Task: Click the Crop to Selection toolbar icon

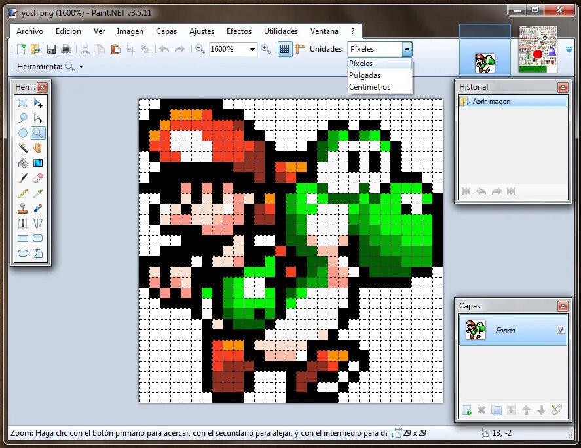Action: 130,49
